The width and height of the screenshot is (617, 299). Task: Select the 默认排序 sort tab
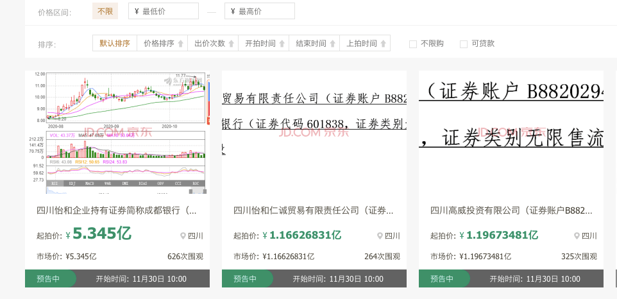click(x=115, y=43)
